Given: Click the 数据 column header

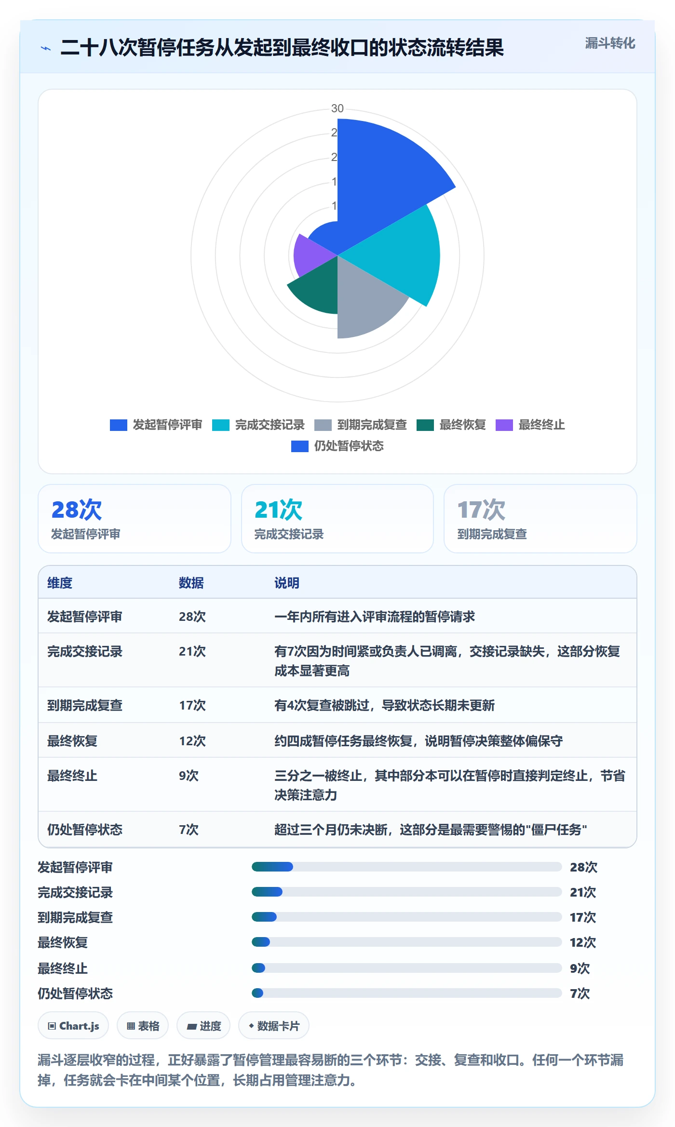Looking at the screenshot, I should (191, 583).
